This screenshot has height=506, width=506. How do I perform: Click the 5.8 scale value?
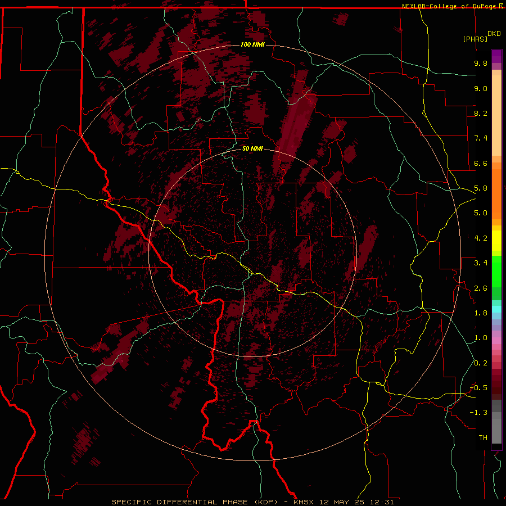click(481, 188)
